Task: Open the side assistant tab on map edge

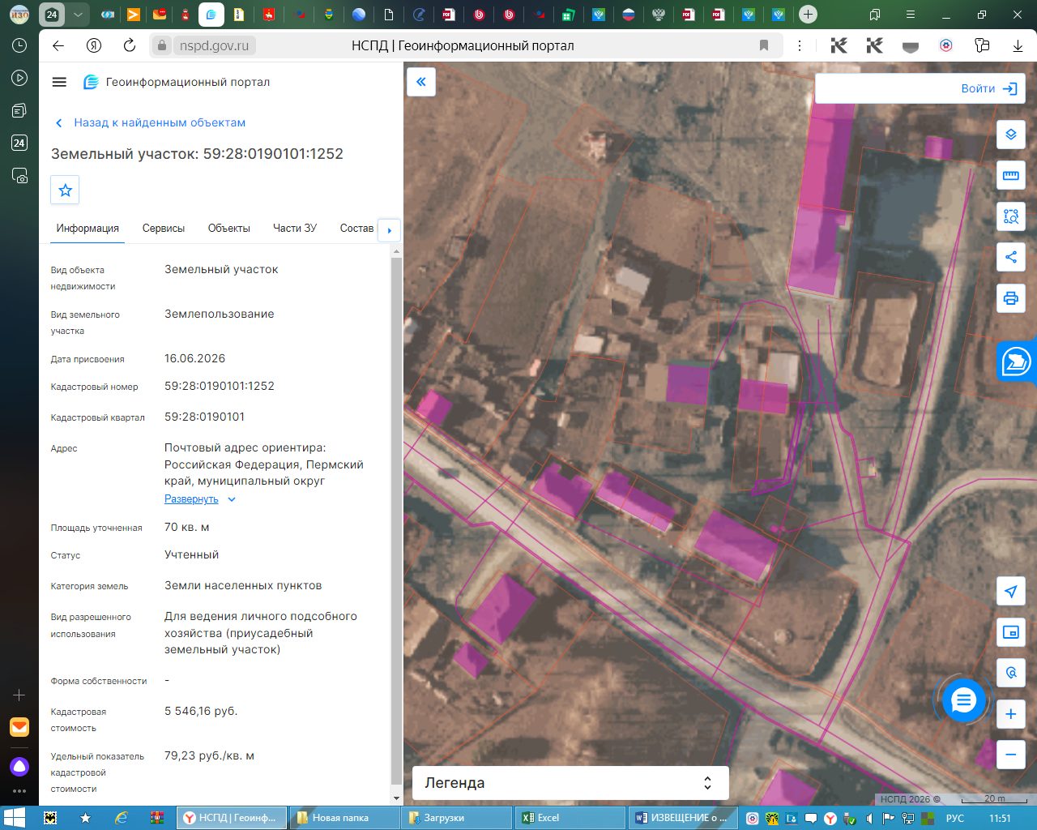Action: 1018,362
